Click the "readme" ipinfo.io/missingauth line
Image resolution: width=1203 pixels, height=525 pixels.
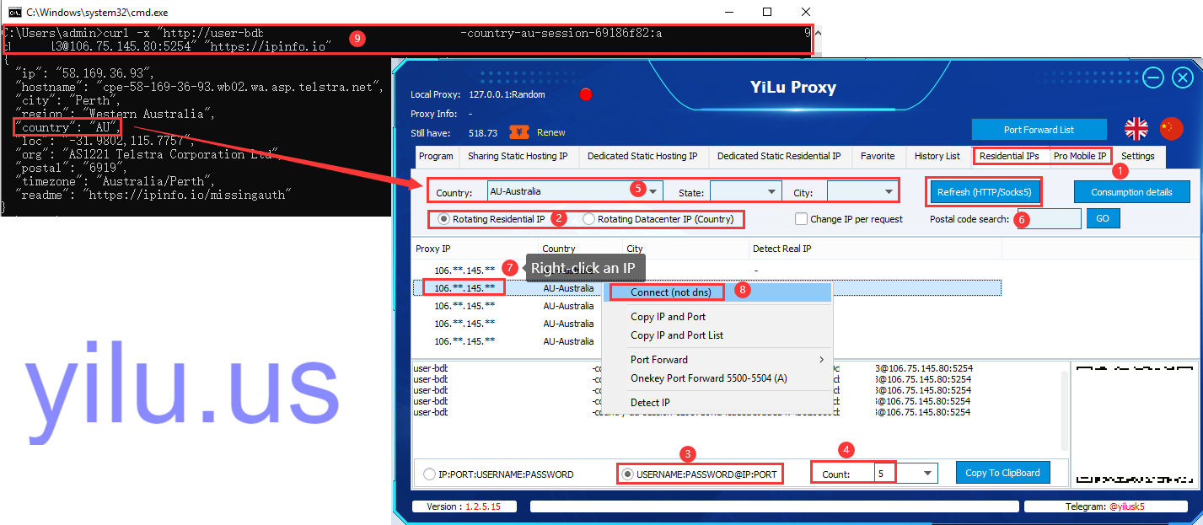(x=152, y=195)
